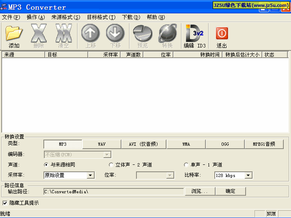This screenshot has height=218, width=291.
Task: Select the WMA type button
Action: (x=186, y=144)
